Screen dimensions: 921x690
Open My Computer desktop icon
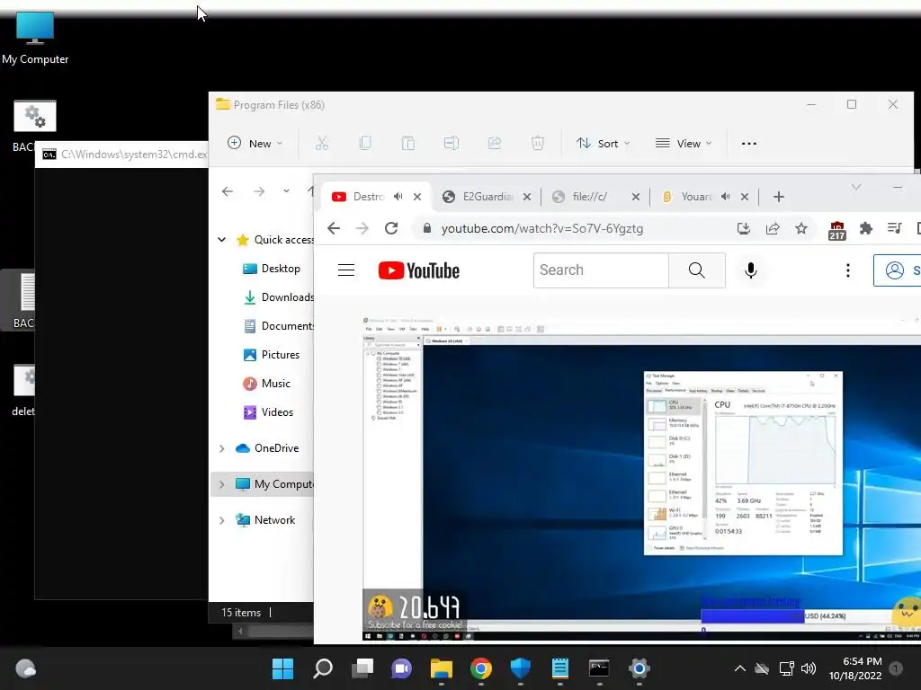pyautogui.click(x=35, y=38)
